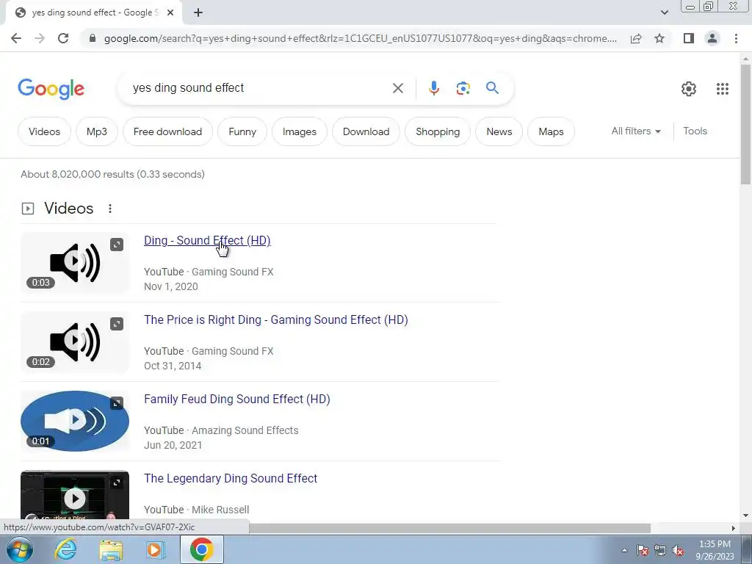Select the Funny filter chip
The height and width of the screenshot is (564, 752).
click(242, 131)
